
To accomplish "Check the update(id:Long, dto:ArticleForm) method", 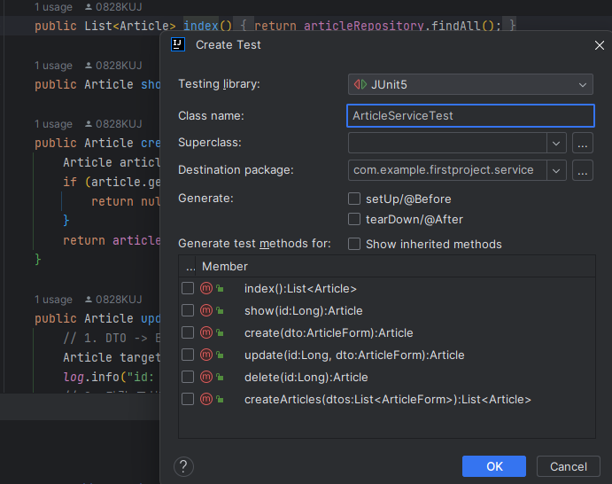I will pyautogui.click(x=188, y=355).
